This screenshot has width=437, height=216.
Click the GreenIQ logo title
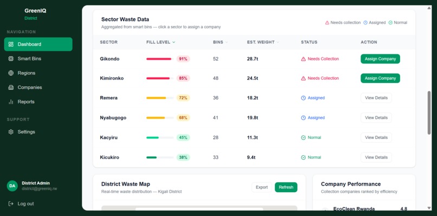click(35, 11)
